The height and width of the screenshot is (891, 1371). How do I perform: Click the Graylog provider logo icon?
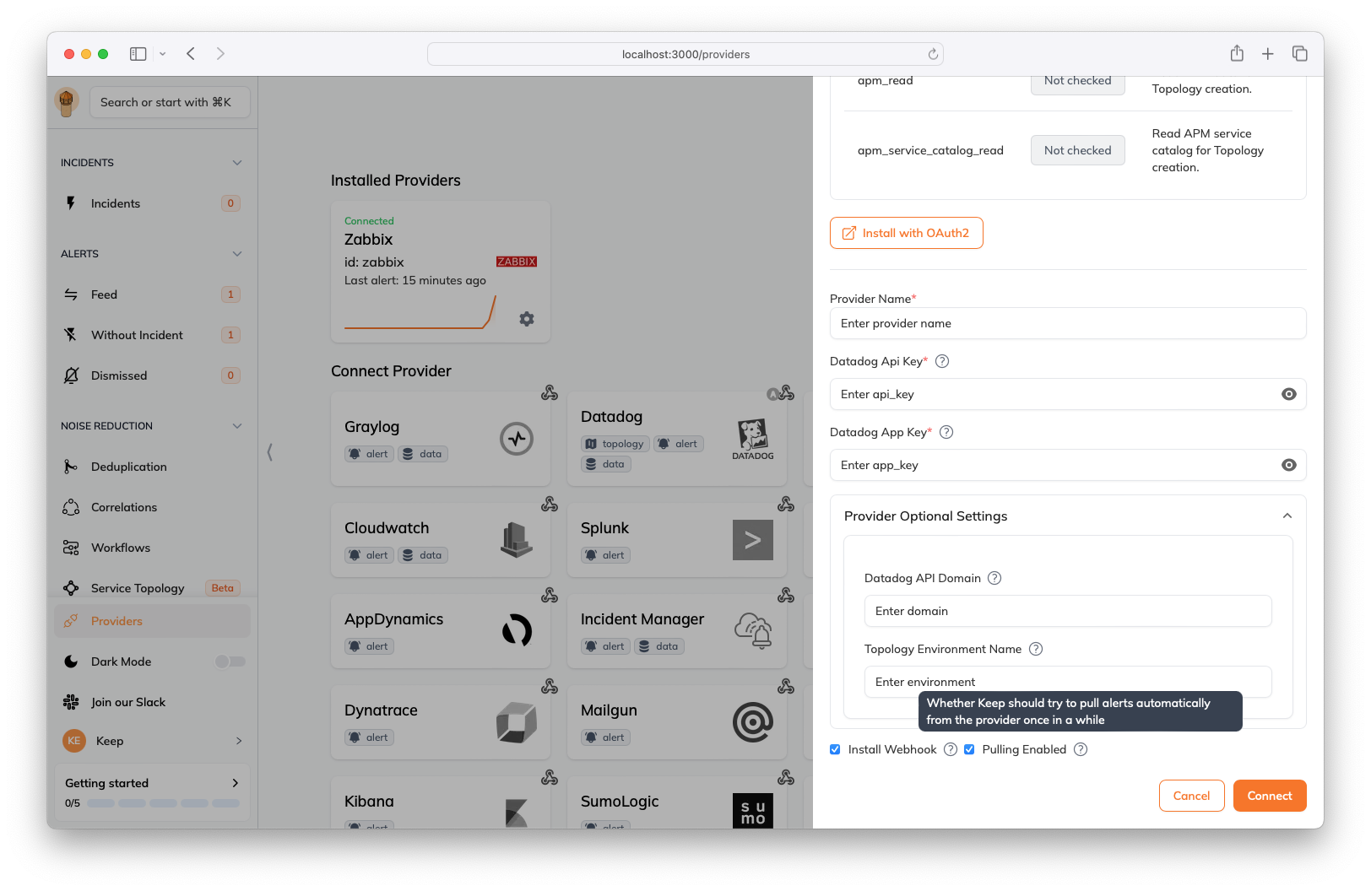pos(517,439)
